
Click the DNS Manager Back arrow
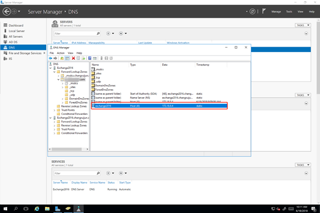(51, 58)
